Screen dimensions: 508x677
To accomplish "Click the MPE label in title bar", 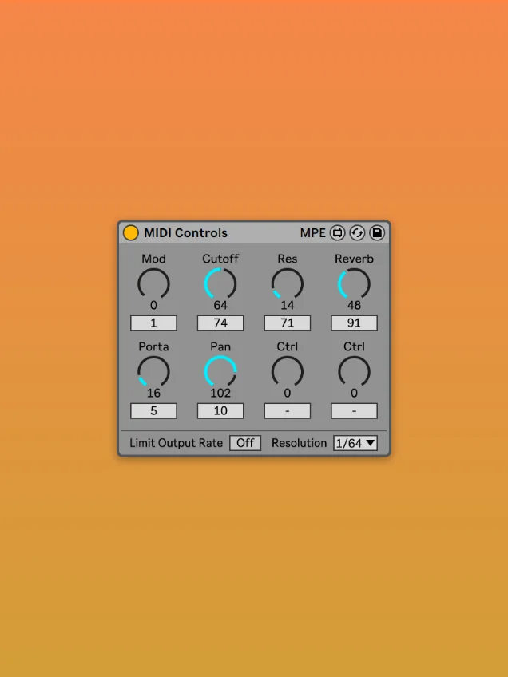I will (313, 233).
